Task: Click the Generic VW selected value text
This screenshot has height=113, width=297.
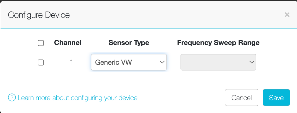Action: coord(113,62)
